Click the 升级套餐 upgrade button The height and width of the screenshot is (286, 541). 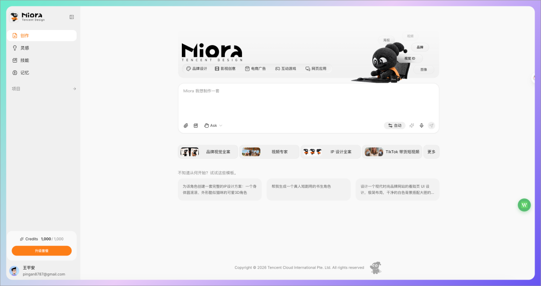pos(42,251)
